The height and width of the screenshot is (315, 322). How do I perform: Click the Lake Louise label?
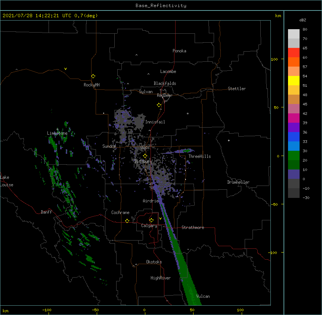click(7, 181)
